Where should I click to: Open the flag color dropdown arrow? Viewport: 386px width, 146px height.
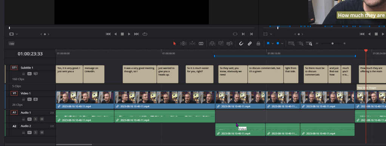272,43
